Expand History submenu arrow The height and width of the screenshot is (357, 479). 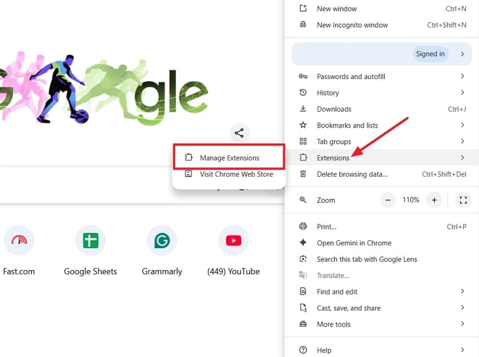(463, 92)
